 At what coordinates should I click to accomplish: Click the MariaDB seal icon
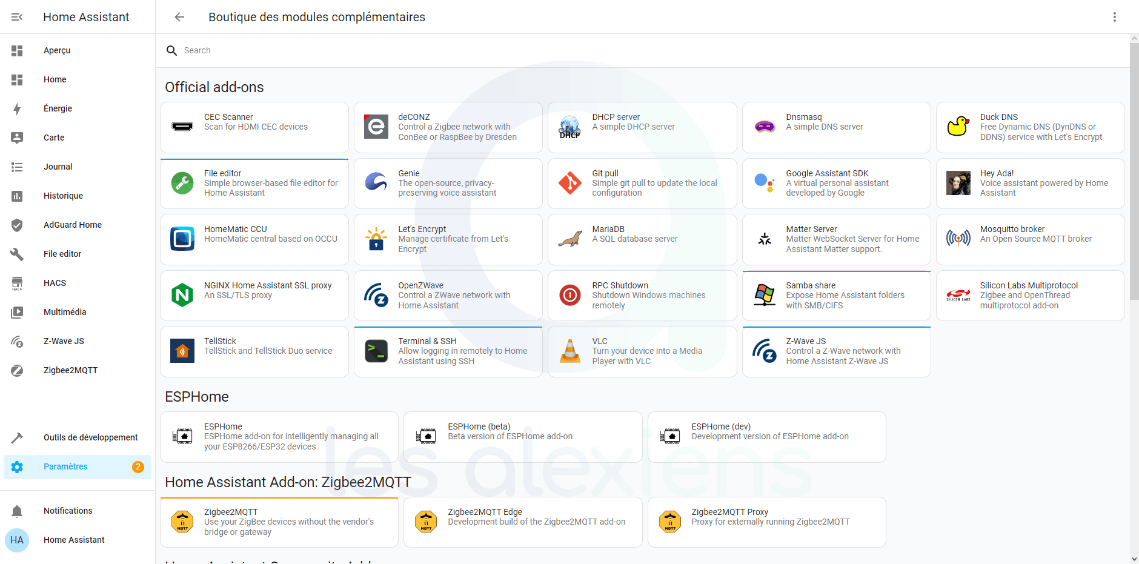point(570,239)
